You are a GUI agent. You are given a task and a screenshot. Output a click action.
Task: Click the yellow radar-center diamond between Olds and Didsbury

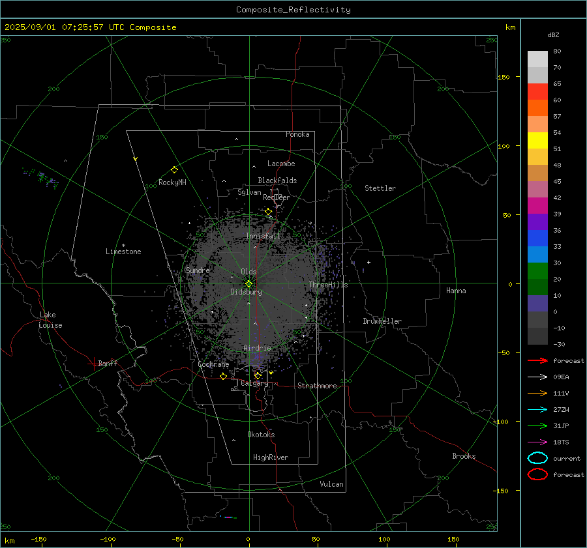[248, 284]
